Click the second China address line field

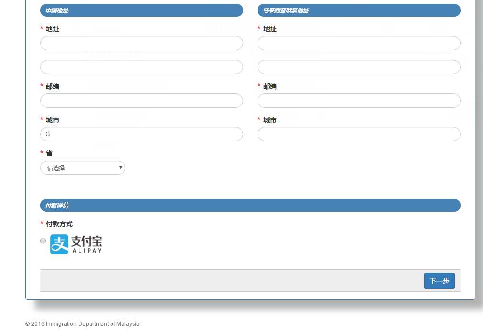click(x=141, y=67)
